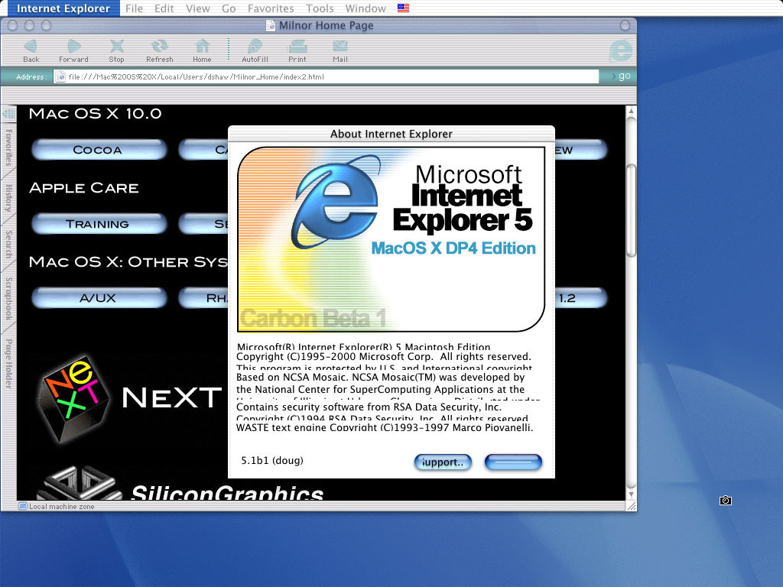Click the 'Based on NCSA Mosaic' credit line

pyautogui.click(x=381, y=378)
